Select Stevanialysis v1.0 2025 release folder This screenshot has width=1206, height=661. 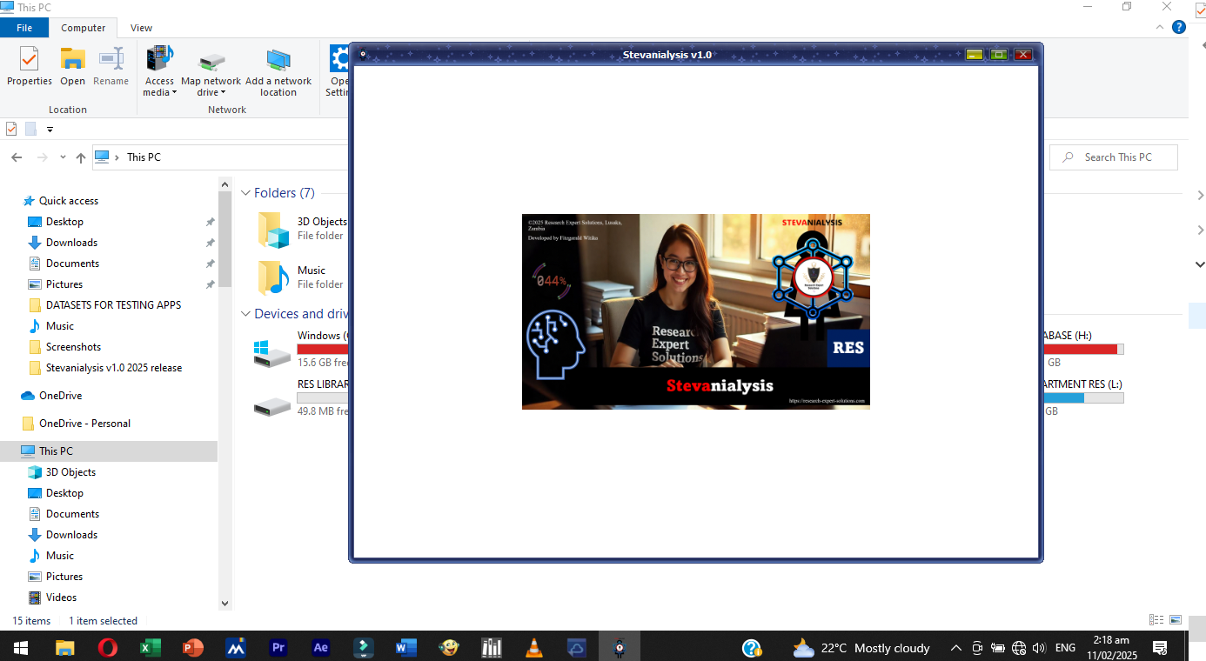[114, 368]
